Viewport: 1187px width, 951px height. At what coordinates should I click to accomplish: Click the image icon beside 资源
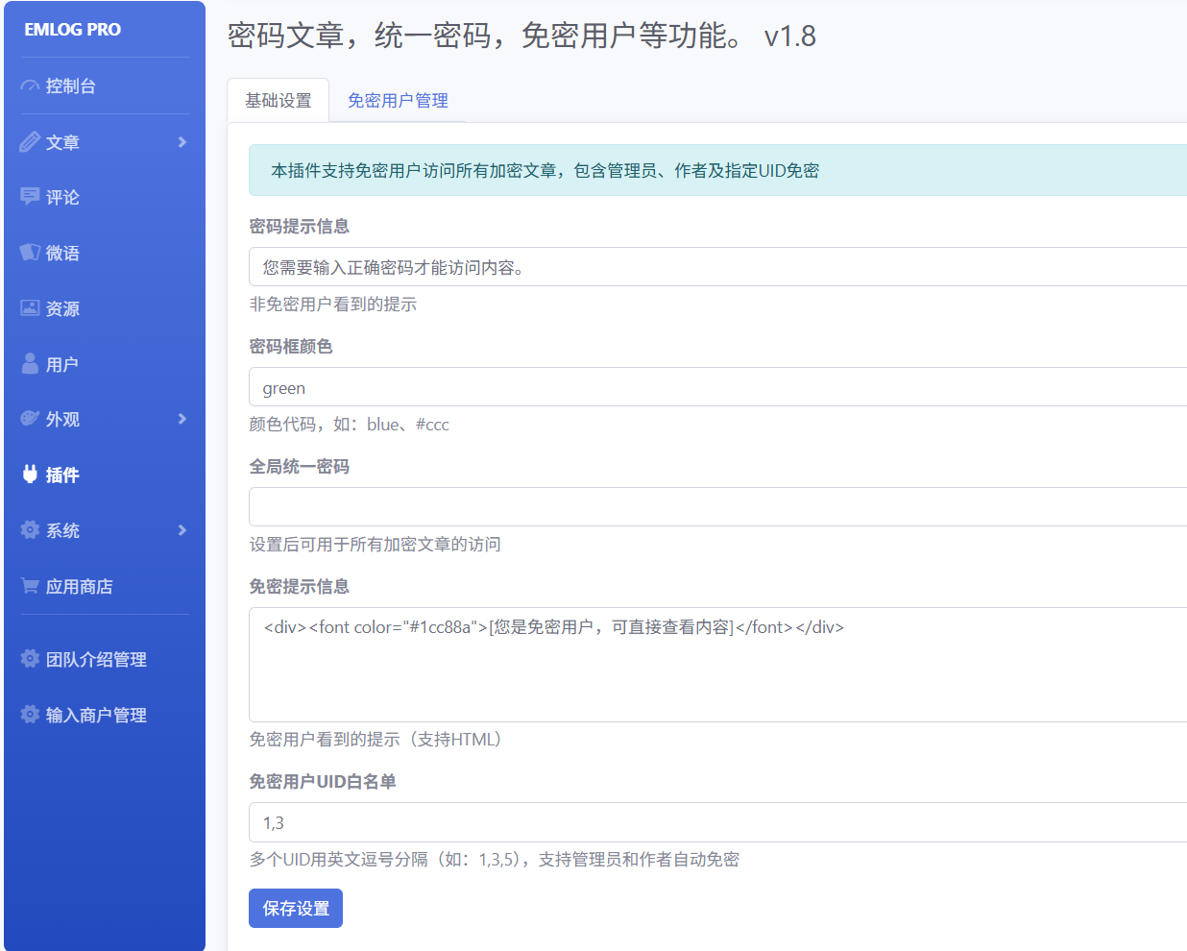(x=30, y=308)
